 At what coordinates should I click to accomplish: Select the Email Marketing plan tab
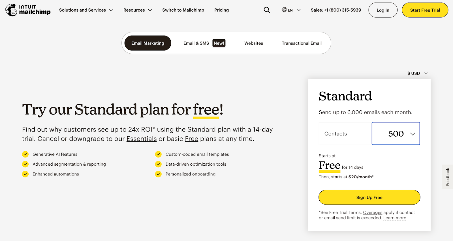click(x=148, y=43)
